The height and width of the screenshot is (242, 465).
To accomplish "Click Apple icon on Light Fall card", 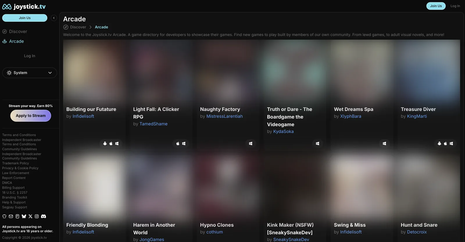I will [x=178, y=143].
